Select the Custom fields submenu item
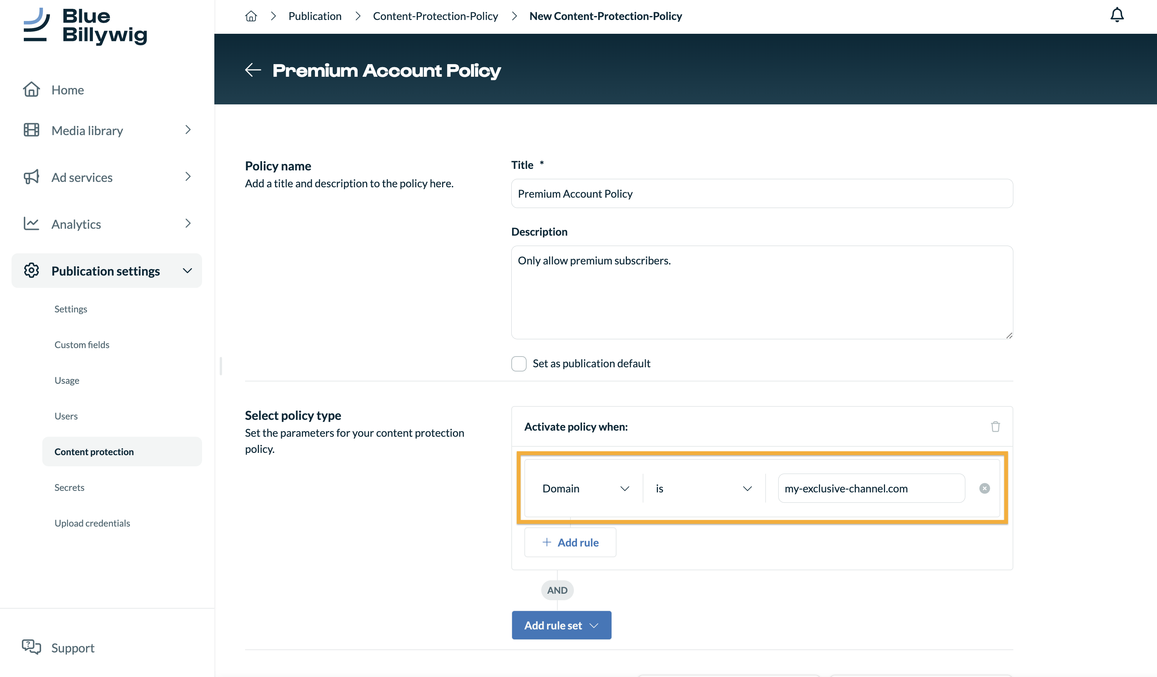 [82, 345]
